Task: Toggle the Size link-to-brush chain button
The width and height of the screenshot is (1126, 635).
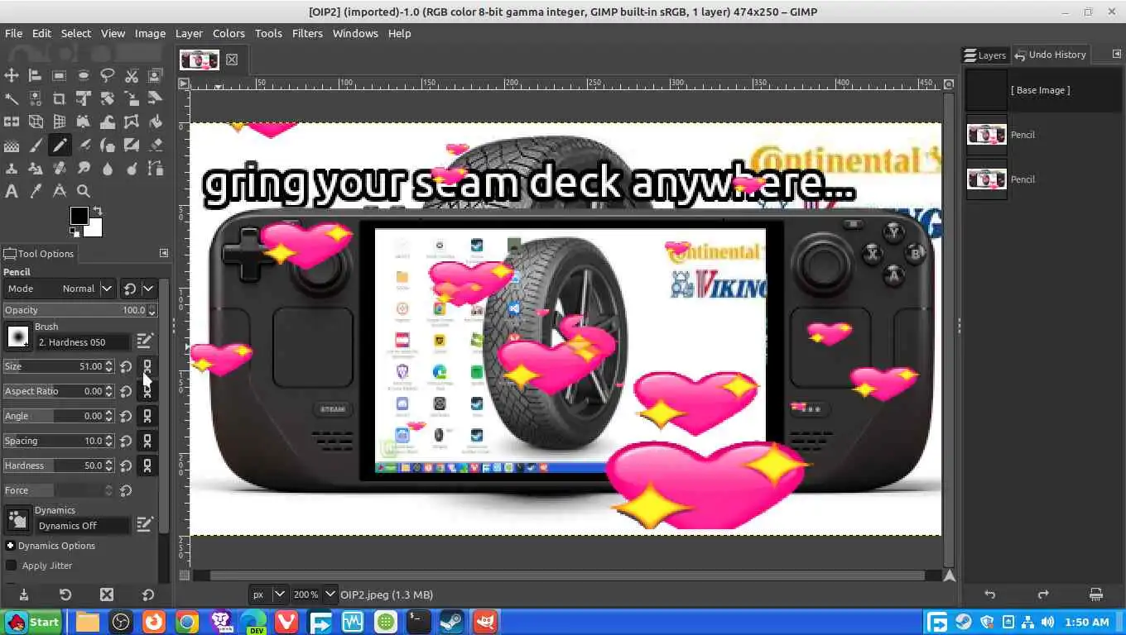Action: [x=147, y=366]
